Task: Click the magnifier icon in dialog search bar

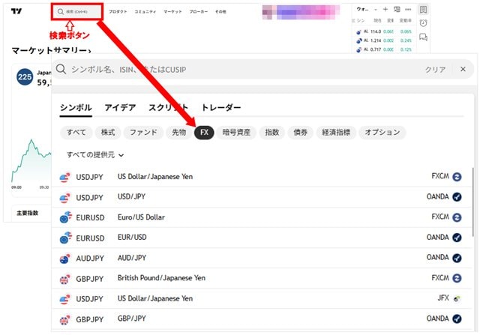Action: pyautogui.click(x=61, y=69)
